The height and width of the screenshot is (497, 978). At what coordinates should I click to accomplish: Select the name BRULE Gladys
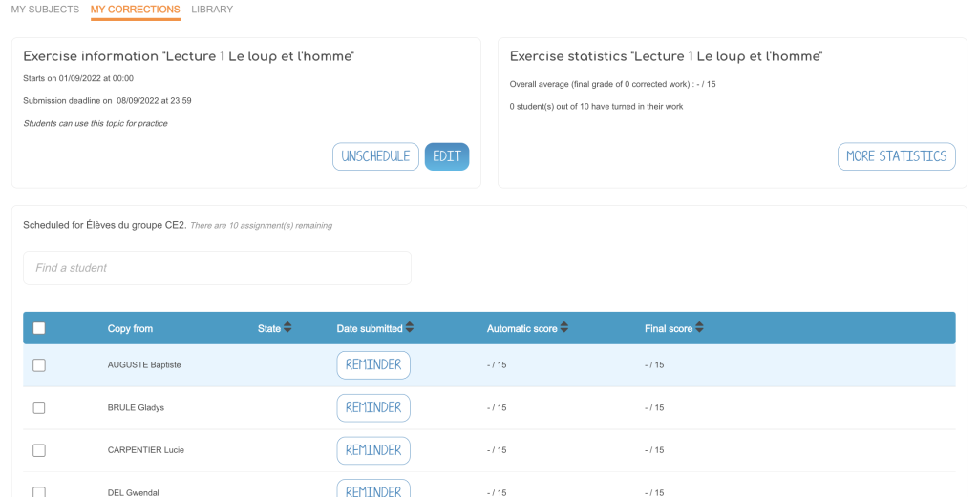[x=136, y=408]
